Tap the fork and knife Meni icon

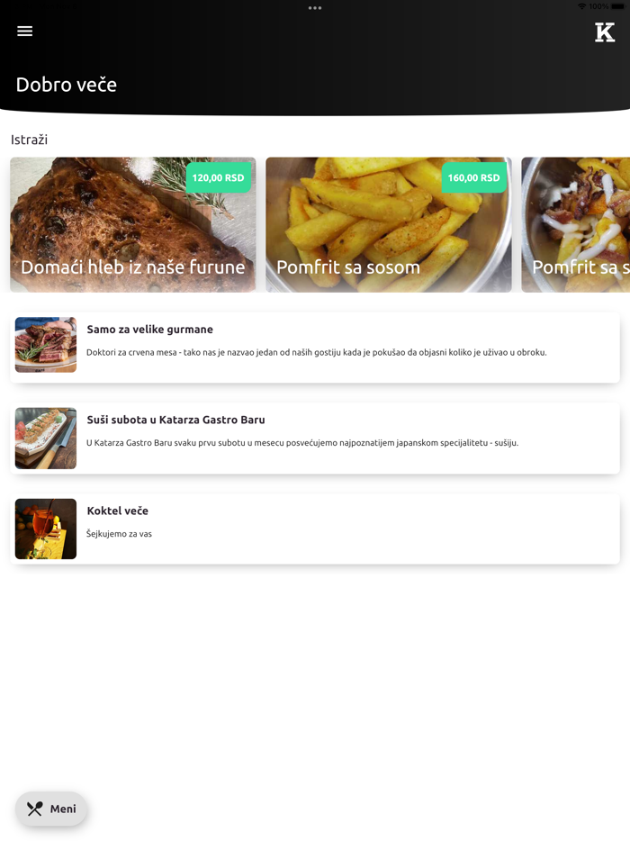point(35,809)
